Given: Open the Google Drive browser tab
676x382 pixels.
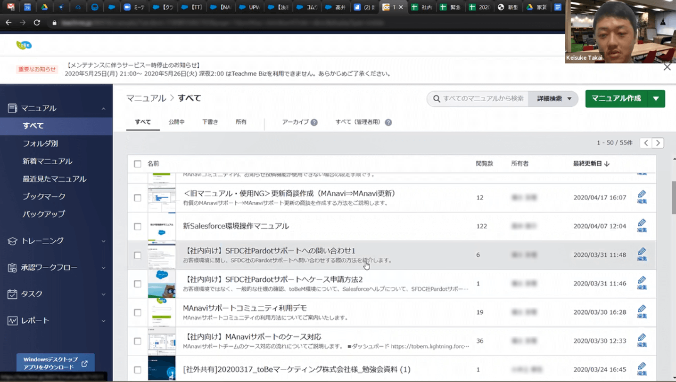Looking at the screenshot, I should point(44,7).
